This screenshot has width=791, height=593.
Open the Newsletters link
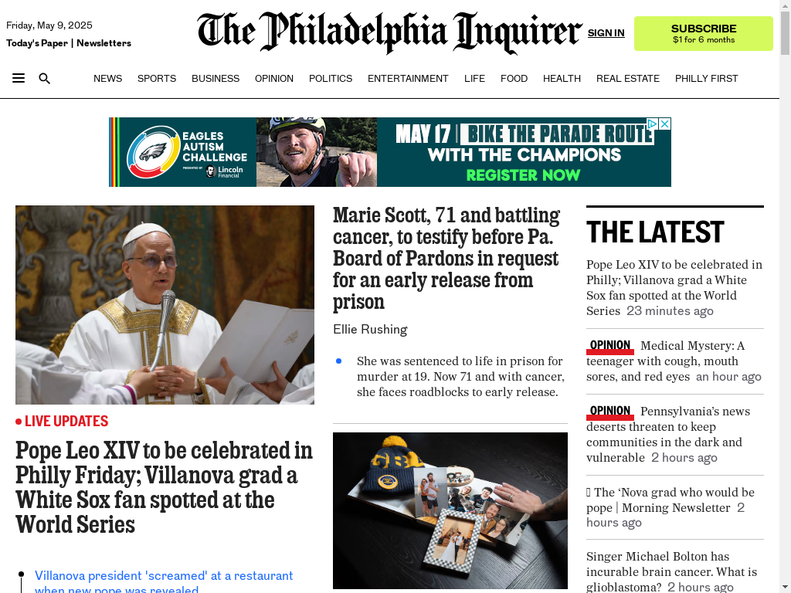point(104,43)
